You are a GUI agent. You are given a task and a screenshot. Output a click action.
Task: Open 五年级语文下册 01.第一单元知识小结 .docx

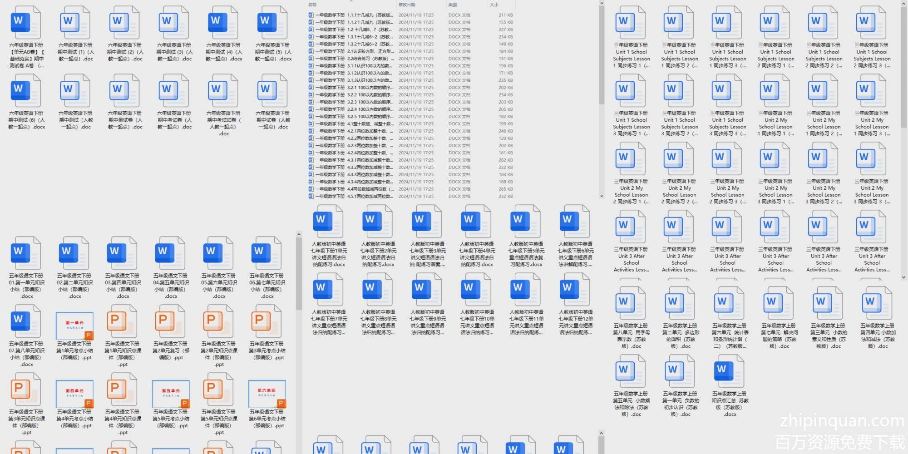click(26, 268)
